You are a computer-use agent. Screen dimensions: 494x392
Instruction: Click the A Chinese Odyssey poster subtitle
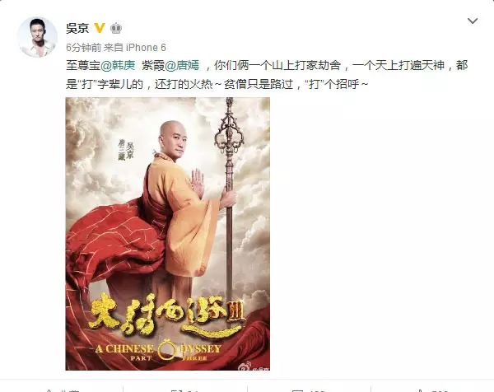point(158,352)
